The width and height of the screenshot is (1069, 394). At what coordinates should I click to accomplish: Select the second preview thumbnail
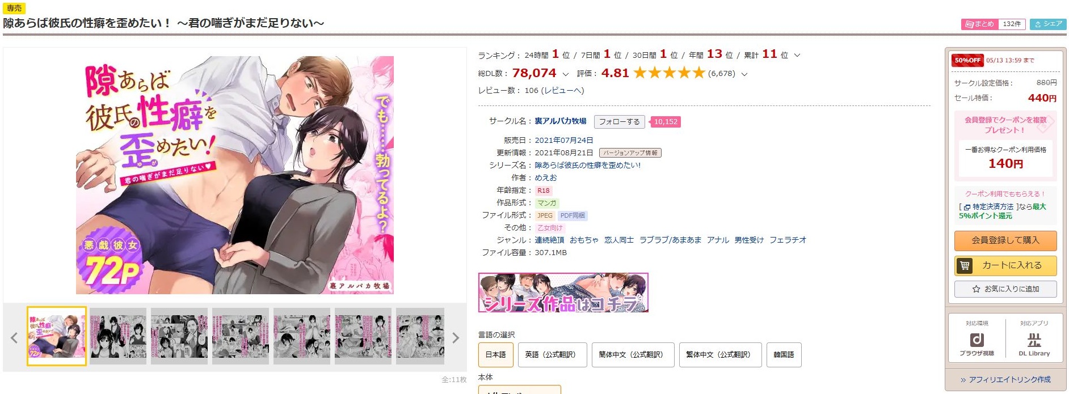[118, 336]
